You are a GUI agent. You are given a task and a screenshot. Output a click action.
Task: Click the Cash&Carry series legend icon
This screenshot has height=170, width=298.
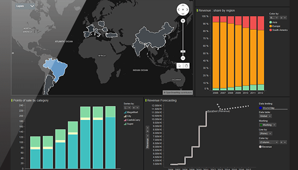click(125, 120)
